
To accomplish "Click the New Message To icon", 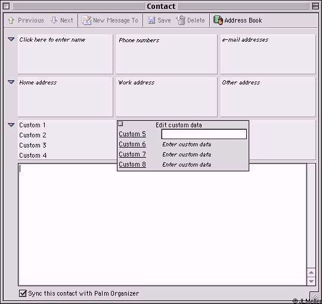I will pos(86,20).
